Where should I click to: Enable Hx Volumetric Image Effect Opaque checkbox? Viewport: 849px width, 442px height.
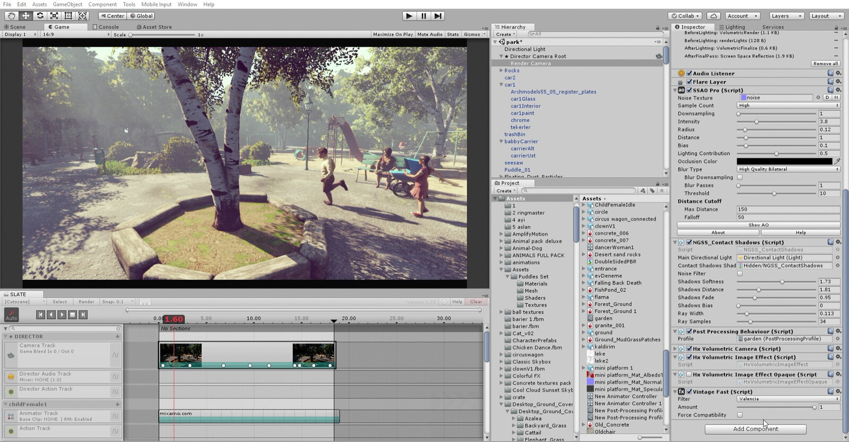[689, 374]
